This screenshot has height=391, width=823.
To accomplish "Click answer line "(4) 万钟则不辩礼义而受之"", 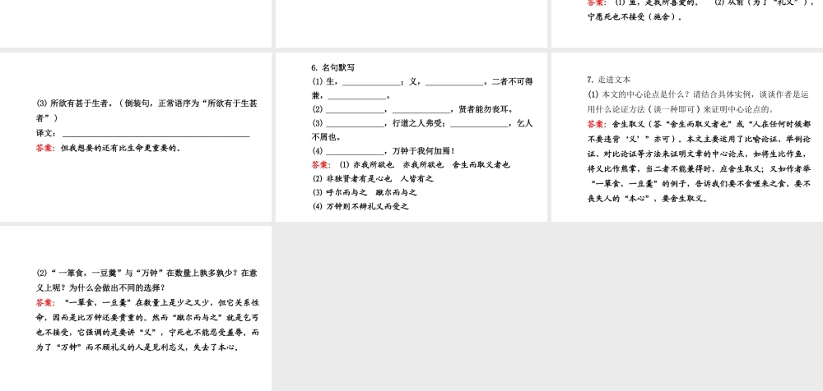I will coord(360,206).
